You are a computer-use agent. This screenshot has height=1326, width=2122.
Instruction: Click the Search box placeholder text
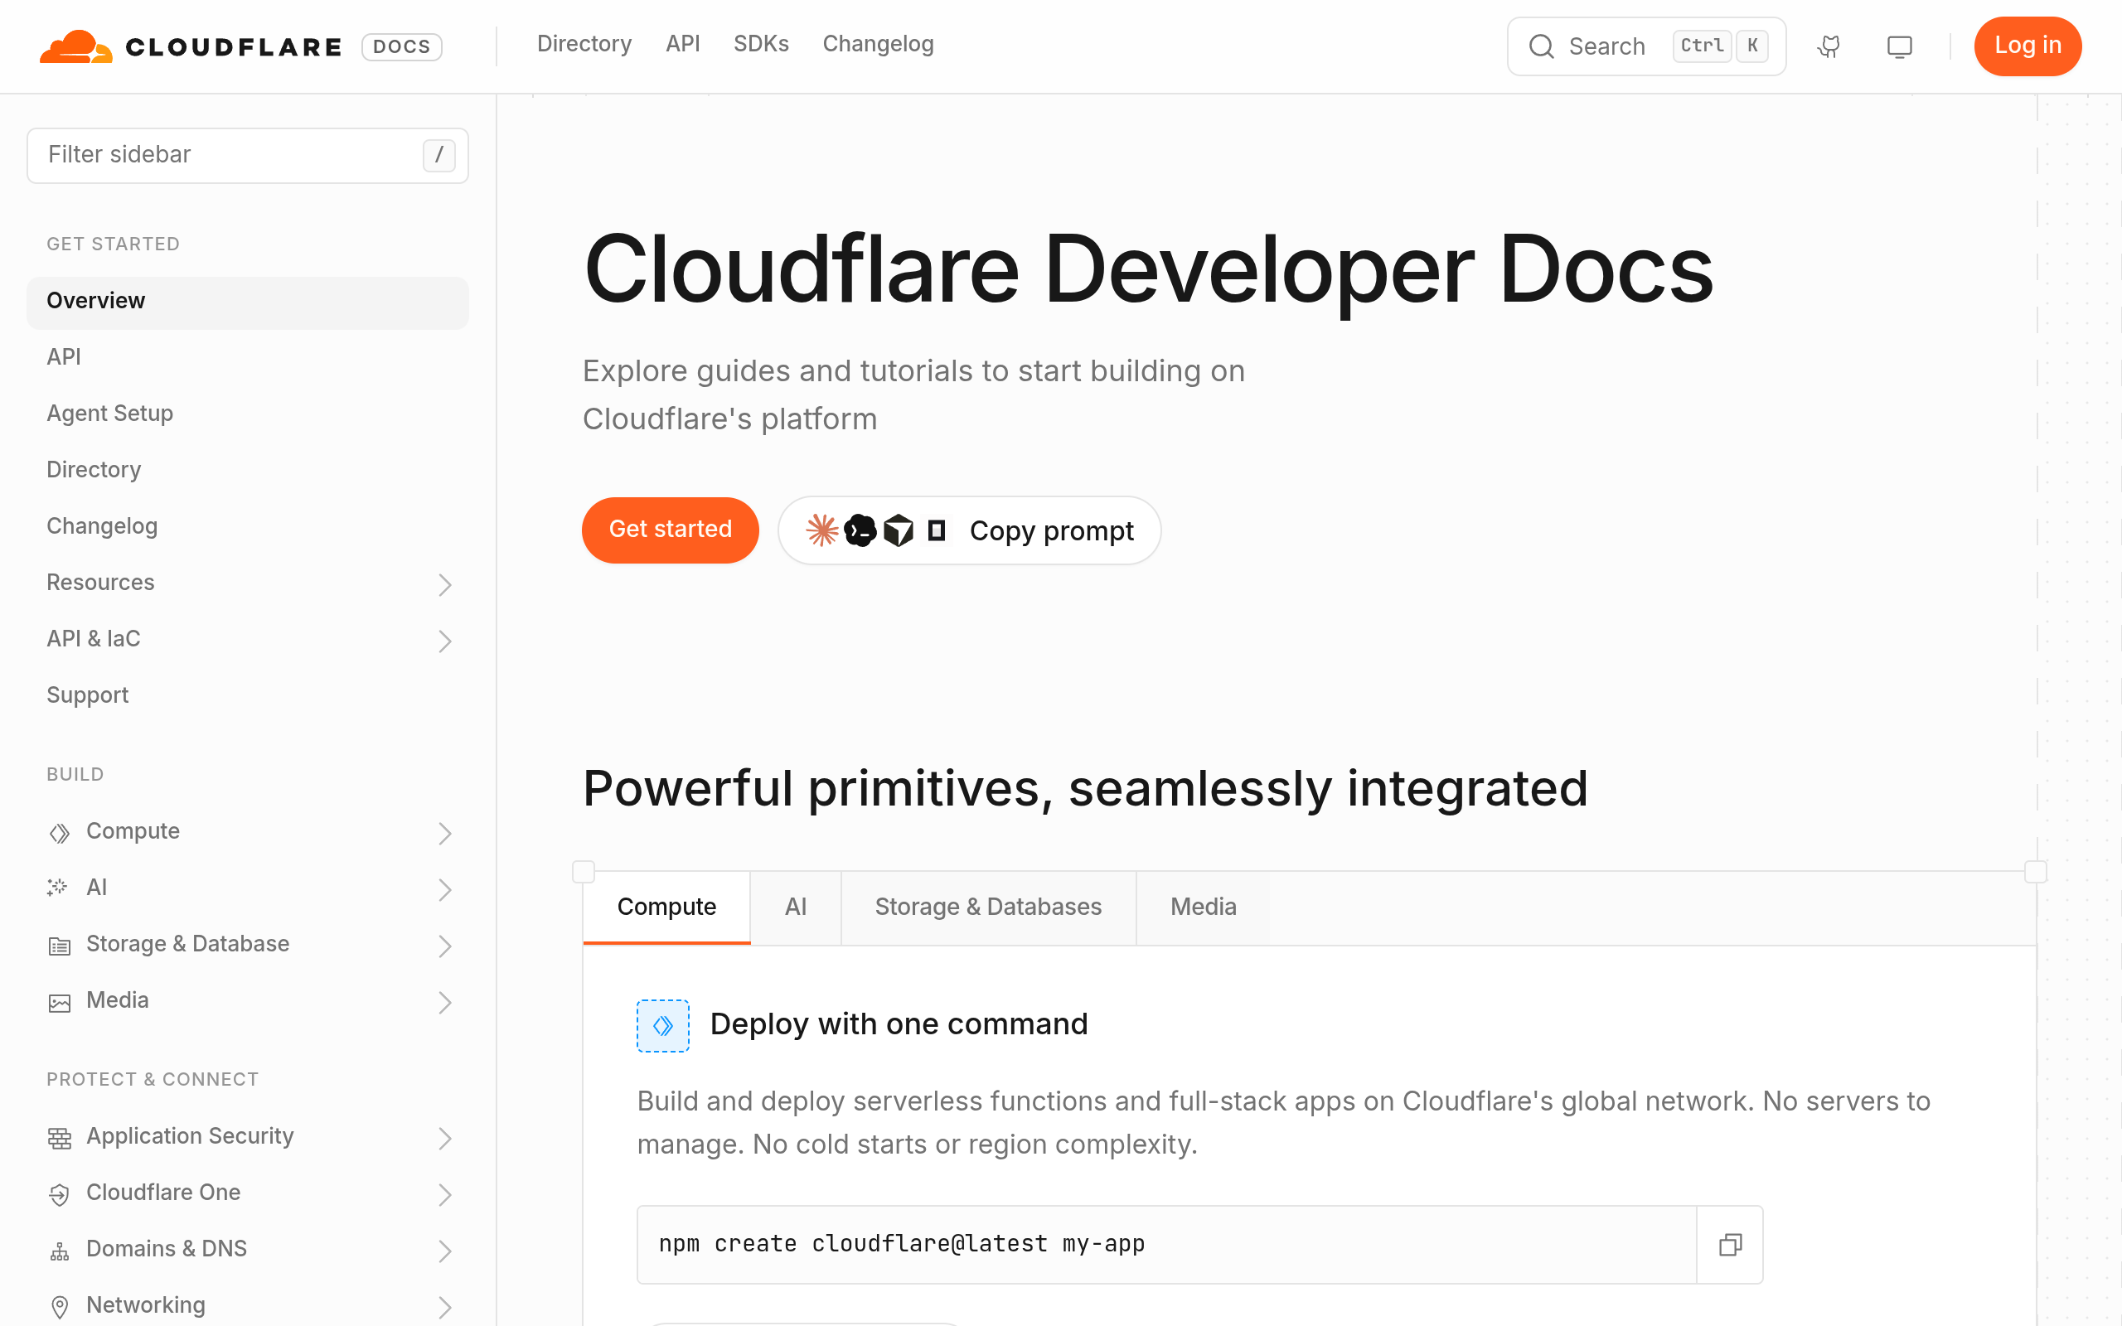[1606, 46]
